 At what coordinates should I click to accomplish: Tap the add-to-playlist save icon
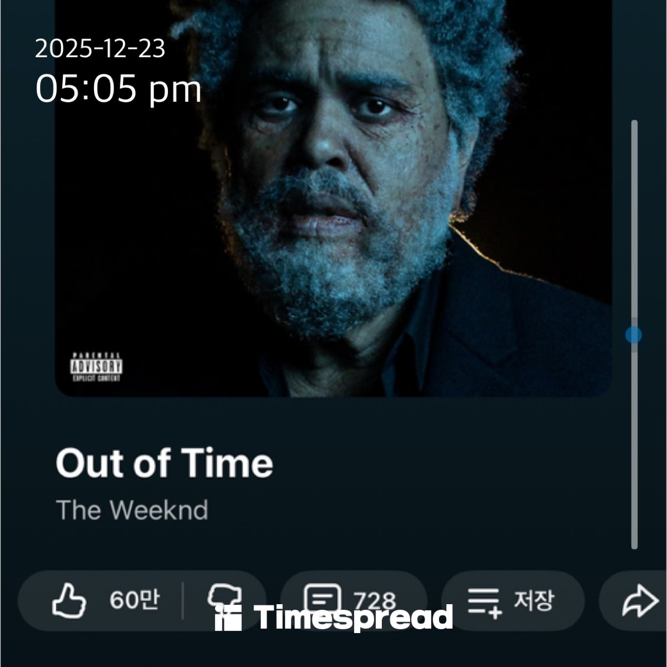(485, 601)
